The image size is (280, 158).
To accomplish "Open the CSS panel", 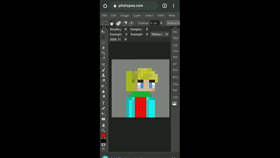I will tap(175, 97).
